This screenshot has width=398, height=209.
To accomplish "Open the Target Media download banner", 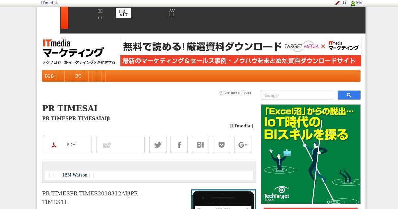I will [x=240, y=51].
